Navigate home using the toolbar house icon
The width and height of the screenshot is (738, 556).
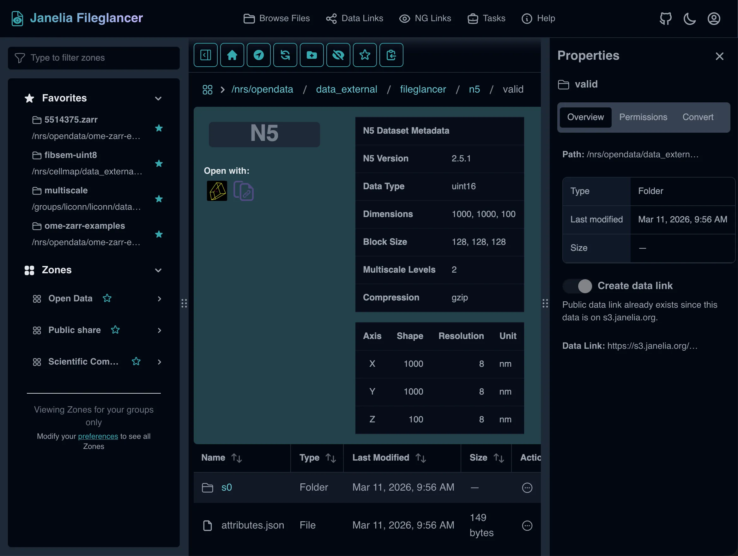click(232, 55)
